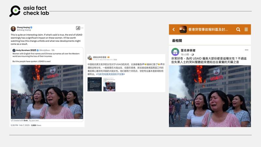Open the dark screenshot thumbnail in the Weibo post
Image resolution: width=261 pixels, height=147 pixels.
tap(95, 84)
